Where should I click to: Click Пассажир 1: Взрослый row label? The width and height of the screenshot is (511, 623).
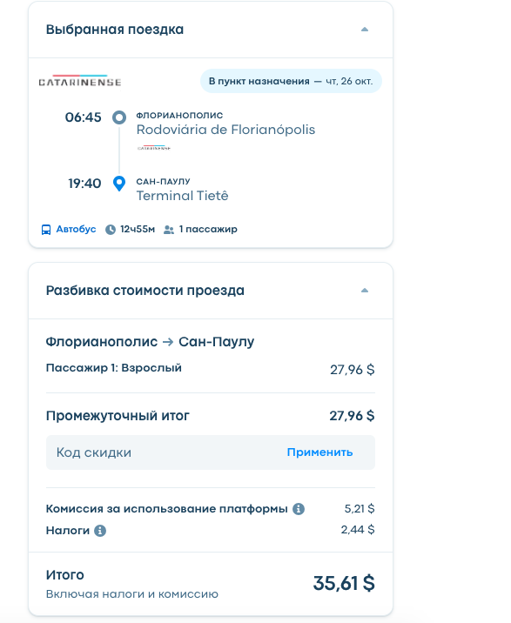[114, 368]
